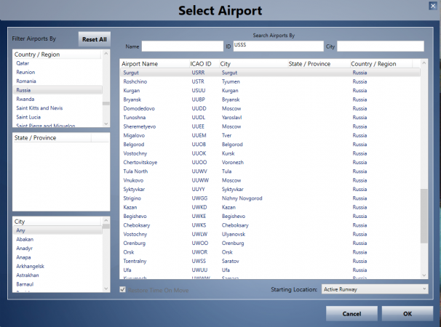Select Saint Lucia in country filter
This screenshot has width=441, height=327.
[x=57, y=117]
